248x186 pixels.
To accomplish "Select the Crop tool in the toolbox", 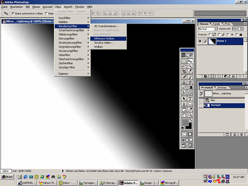I will coord(184,71).
